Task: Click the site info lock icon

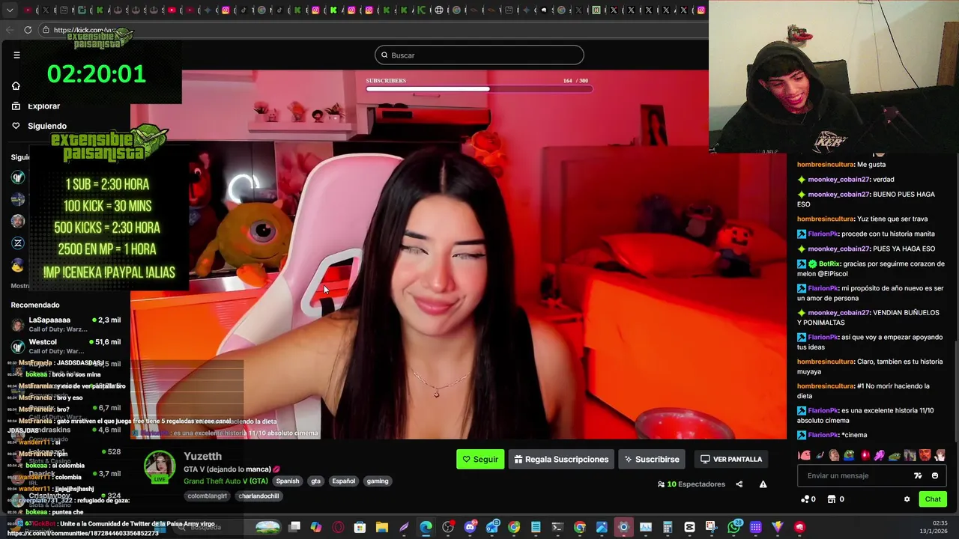Action: [46, 30]
